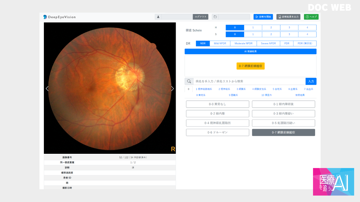Toggle diagnosis 0-6 ドルーゼン
The width and height of the screenshot is (360, 202).
(217, 132)
